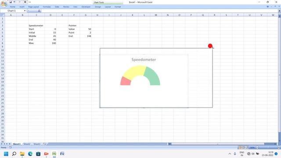The image size is (281, 158).
Task: Click the zoom out minus button
Action: [257, 147]
